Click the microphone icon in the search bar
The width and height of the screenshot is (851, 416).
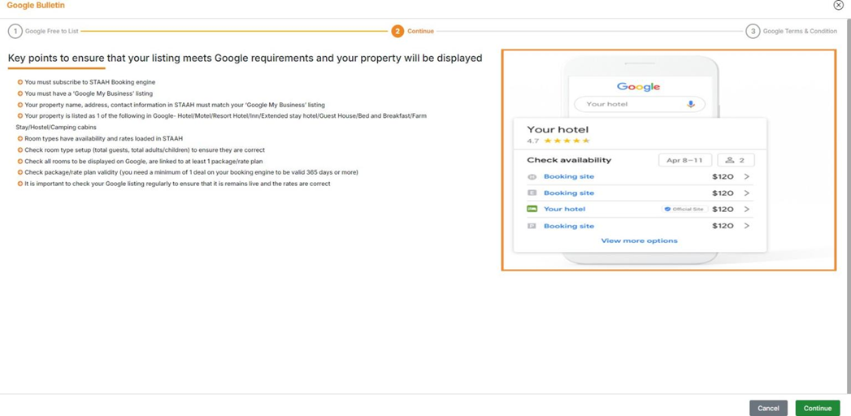pyautogui.click(x=691, y=104)
